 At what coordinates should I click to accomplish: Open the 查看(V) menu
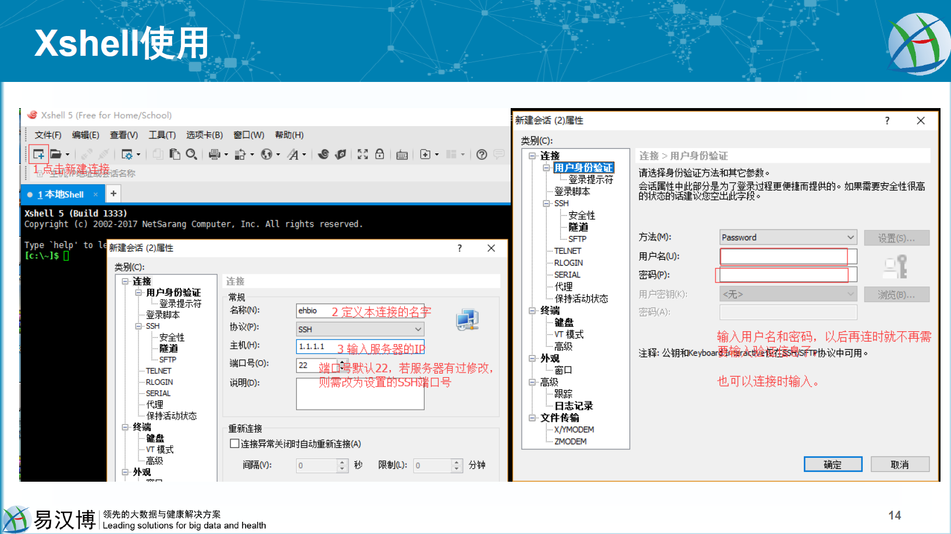click(x=124, y=135)
